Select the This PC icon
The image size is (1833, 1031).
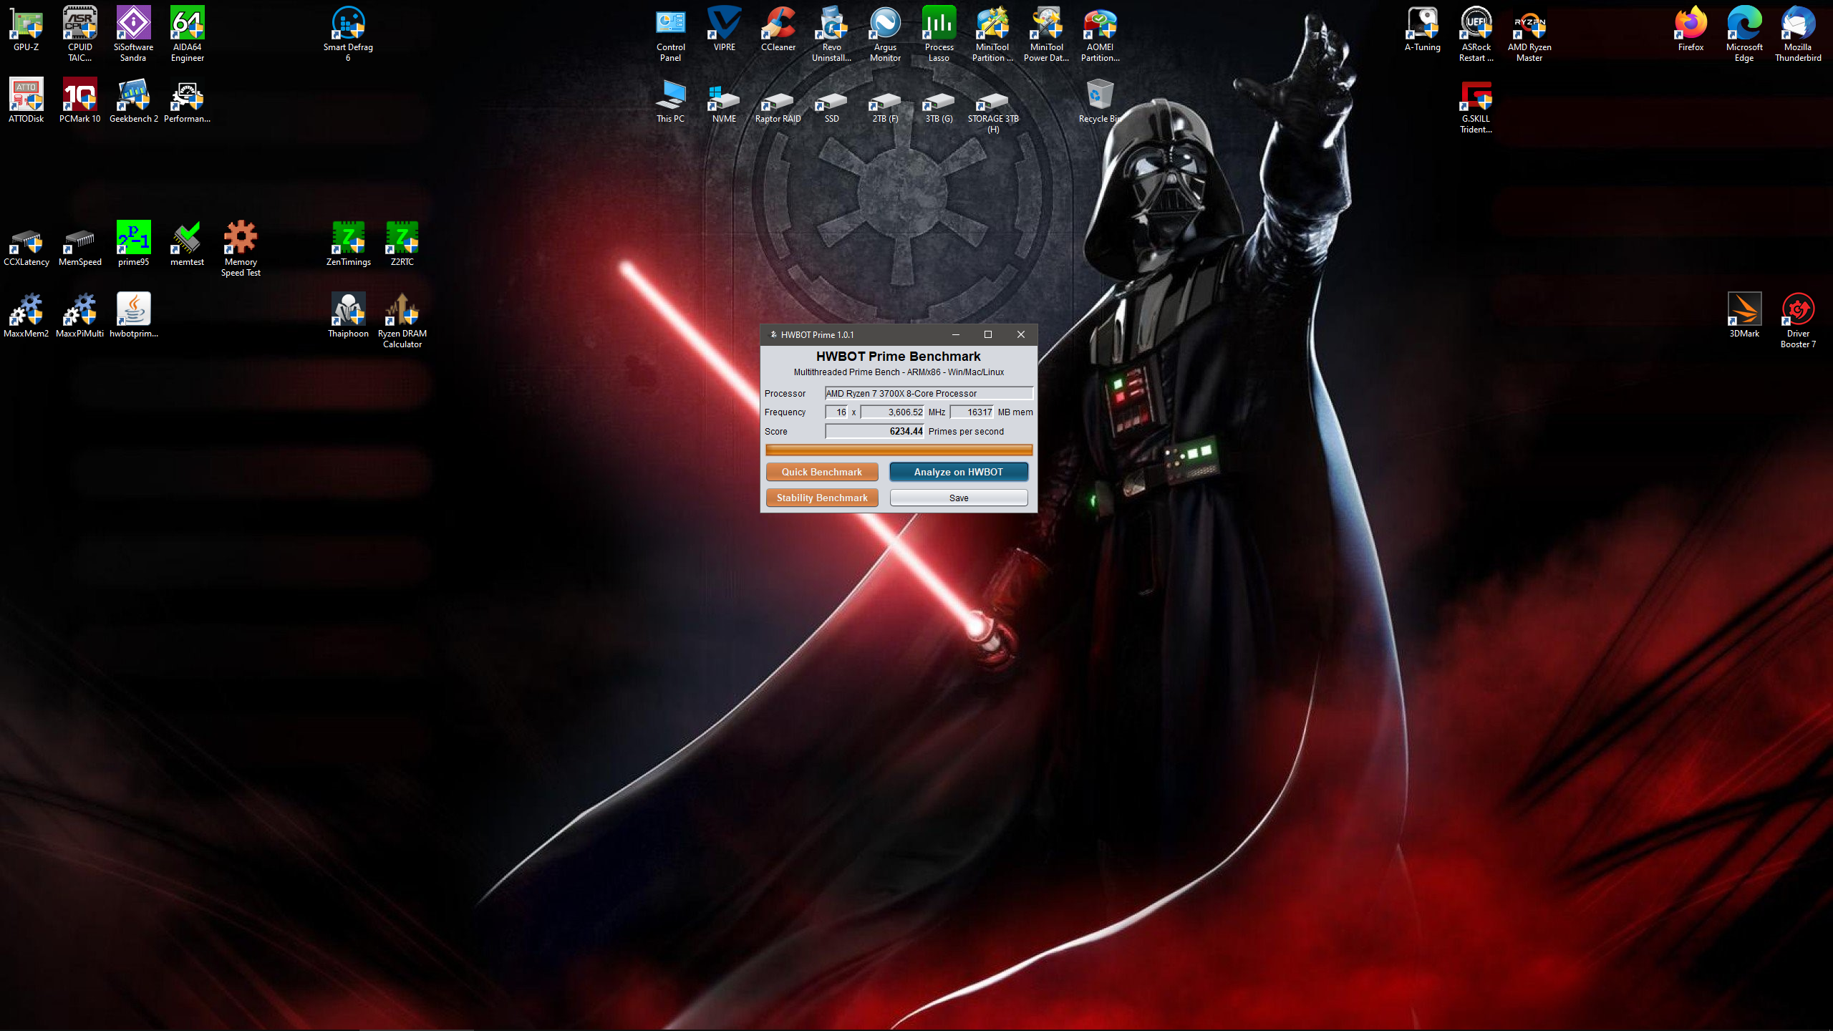click(671, 100)
